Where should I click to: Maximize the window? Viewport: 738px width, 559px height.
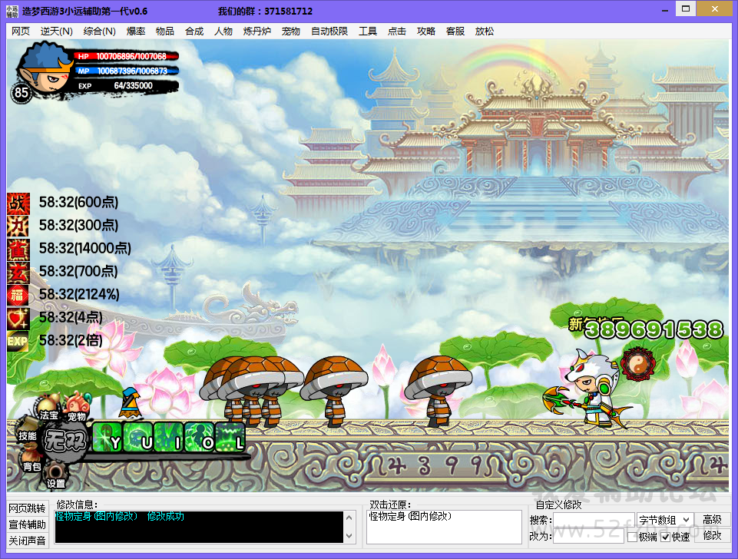(x=686, y=9)
